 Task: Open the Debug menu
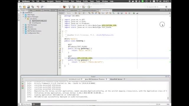(79, 1)
